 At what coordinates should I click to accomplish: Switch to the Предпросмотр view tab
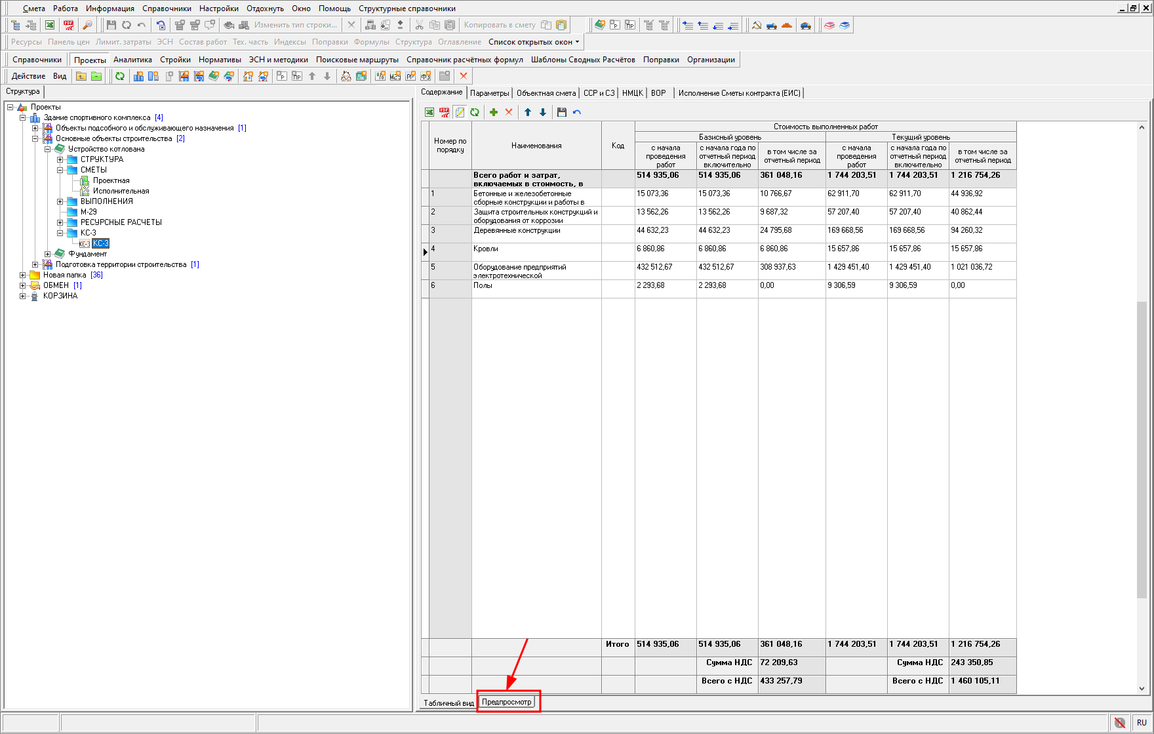point(506,702)
